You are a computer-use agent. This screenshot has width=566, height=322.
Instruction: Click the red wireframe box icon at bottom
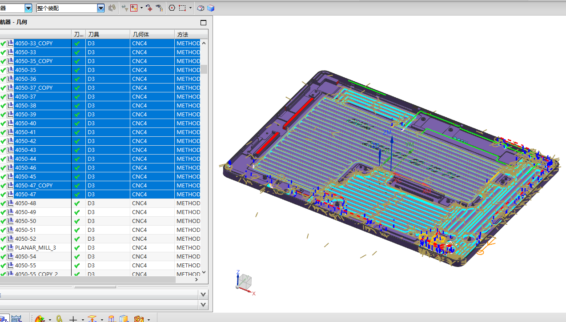click(x=139, y=318)
